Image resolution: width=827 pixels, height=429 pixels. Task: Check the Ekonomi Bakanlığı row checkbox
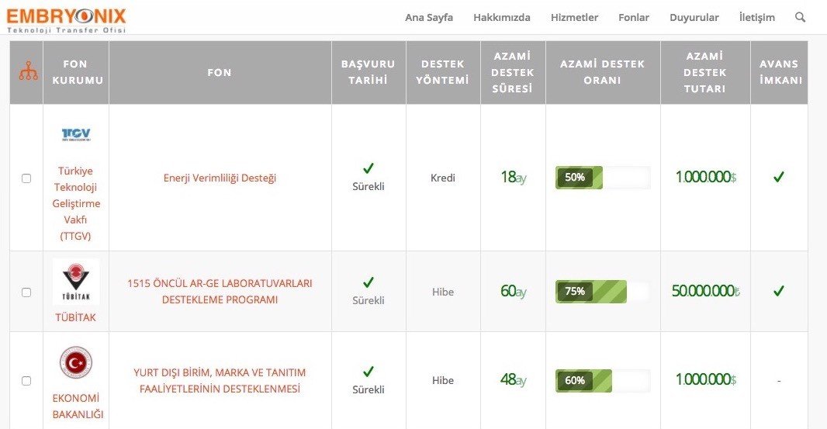tap(26, 381)
